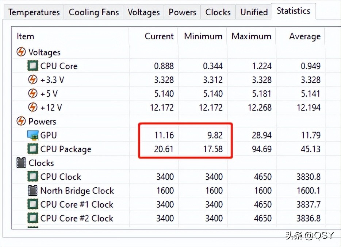Click CPU Core current value 0.888
341x247 pixels.
pos(164,66)
